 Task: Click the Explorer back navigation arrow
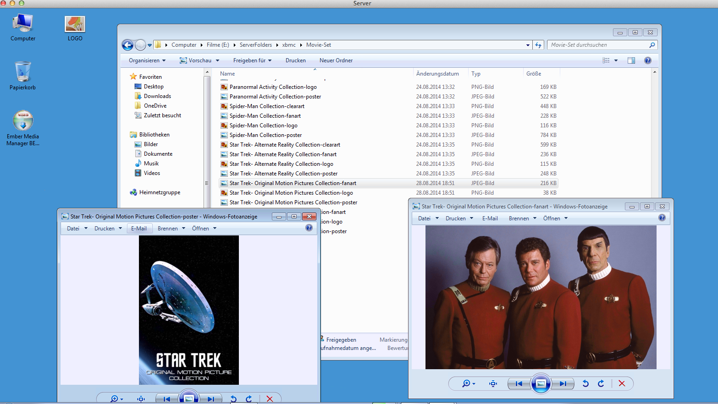pyautogui.click(x=127, y=45)
